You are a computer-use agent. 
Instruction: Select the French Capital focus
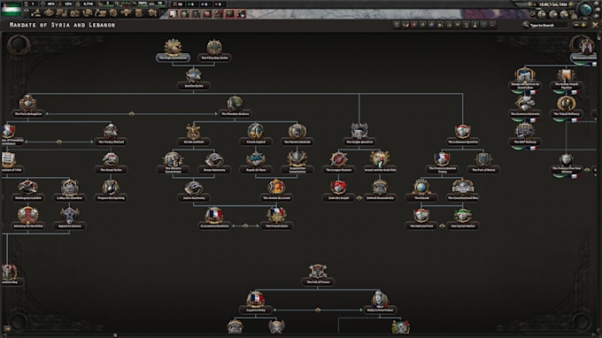[256, 134]
